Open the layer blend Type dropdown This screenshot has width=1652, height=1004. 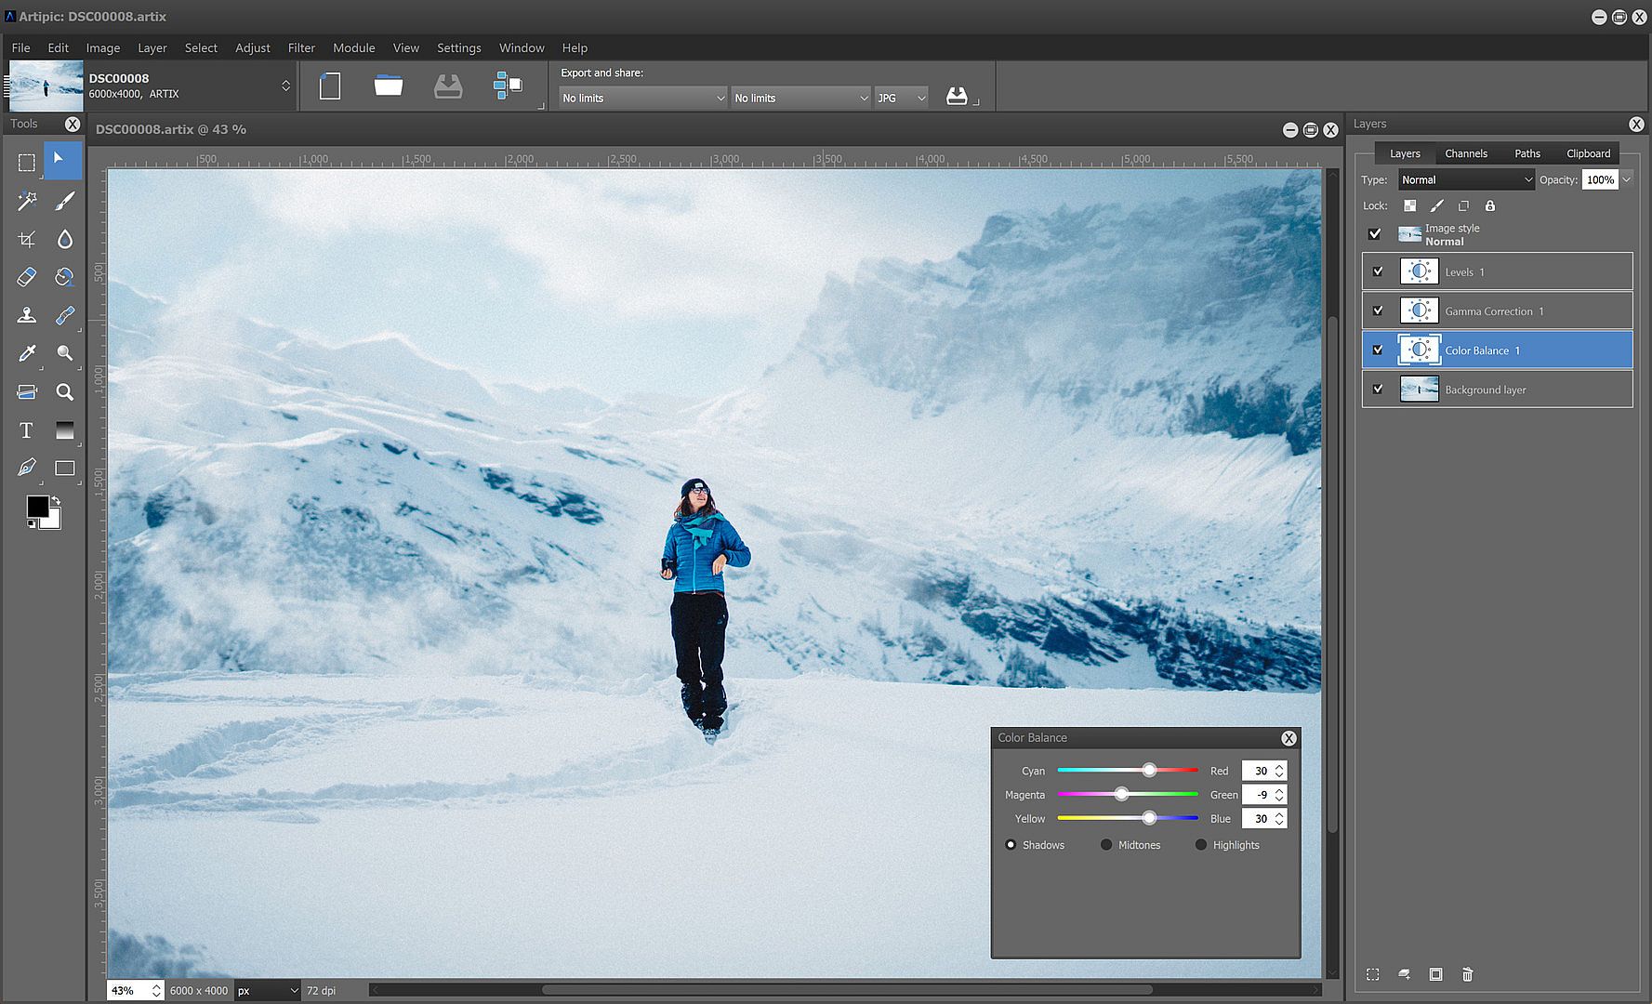pos(1466,180)
